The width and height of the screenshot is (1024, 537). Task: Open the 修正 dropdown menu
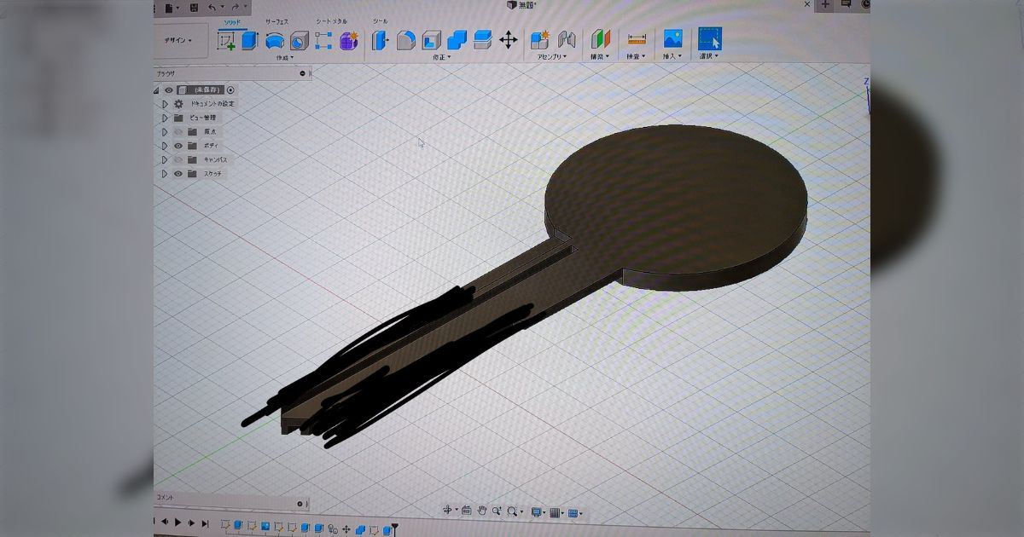(x=441, y=58)
